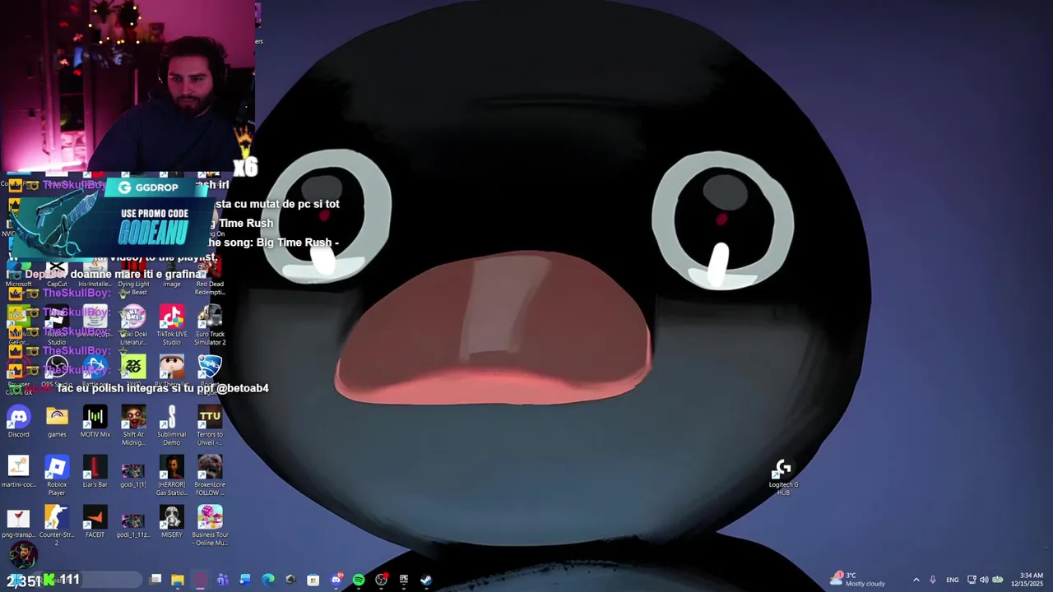Launch Euro Truck Simulator 2 shortcut
This screenshot has width=1053, height=592.
[x=210, y=326]
